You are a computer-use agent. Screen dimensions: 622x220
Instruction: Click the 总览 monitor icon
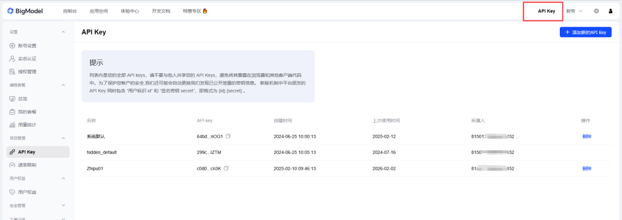click(12, 98)
